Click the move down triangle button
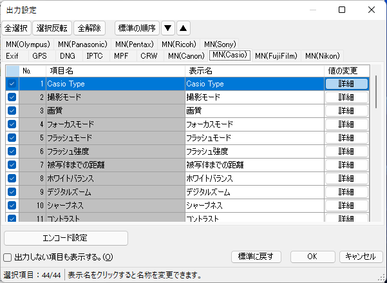387x283 pixels. [167, 28]
